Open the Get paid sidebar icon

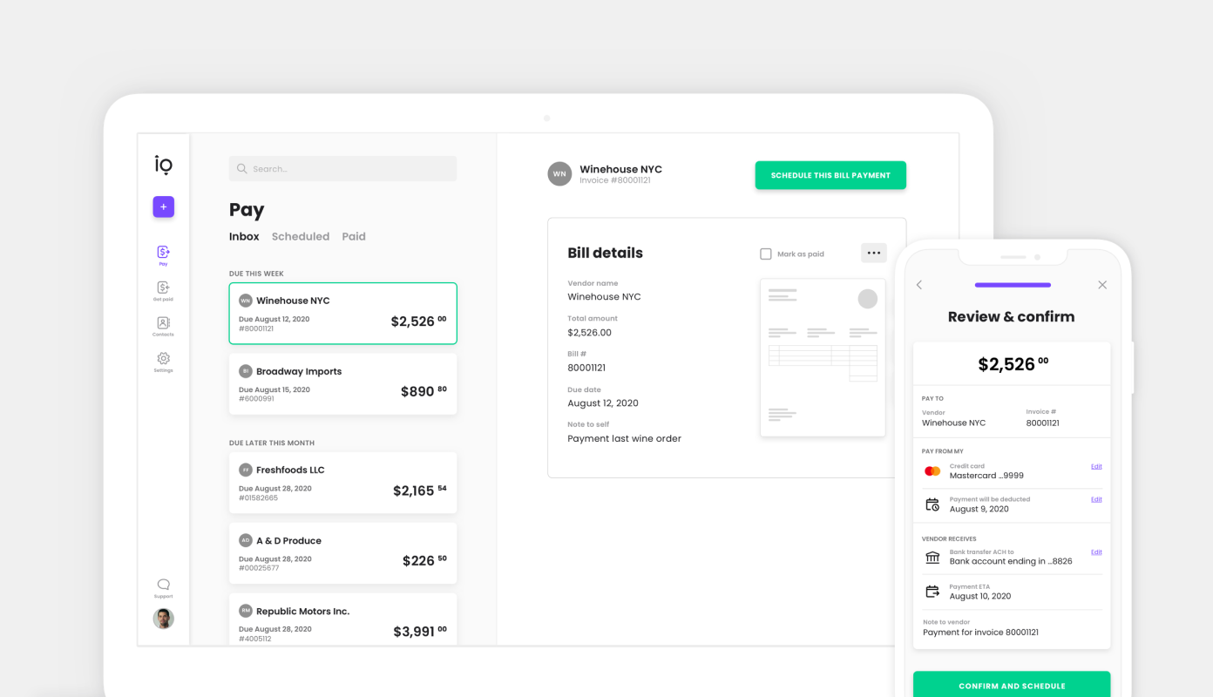(163, 288)
